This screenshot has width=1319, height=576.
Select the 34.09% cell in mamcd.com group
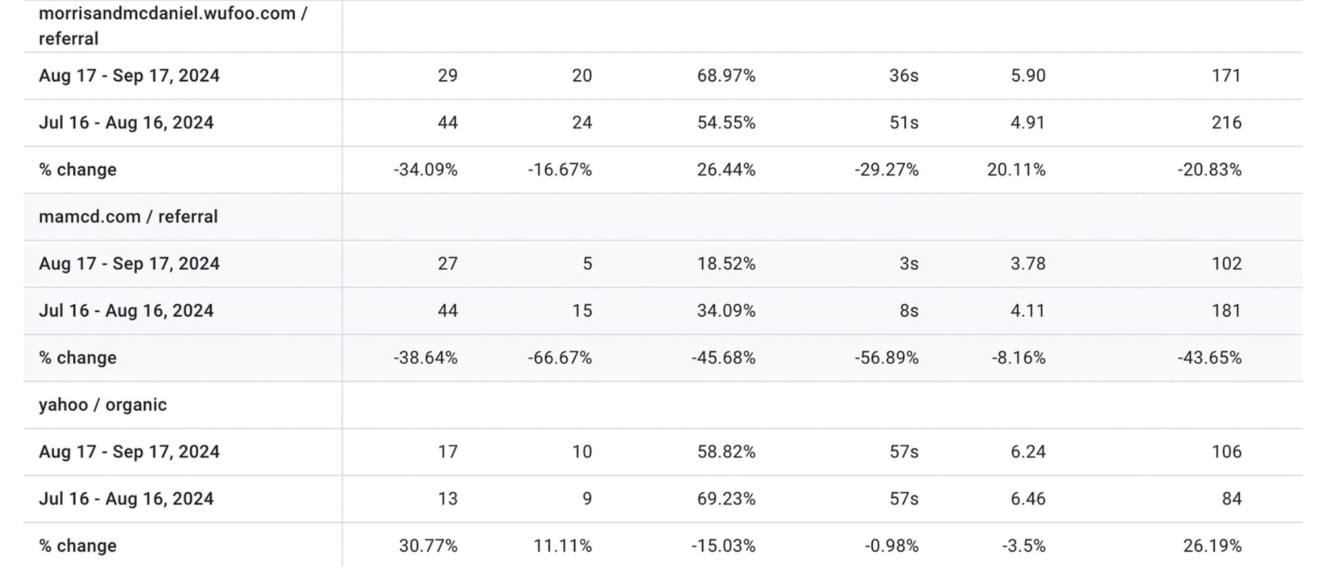click(726, 311)
